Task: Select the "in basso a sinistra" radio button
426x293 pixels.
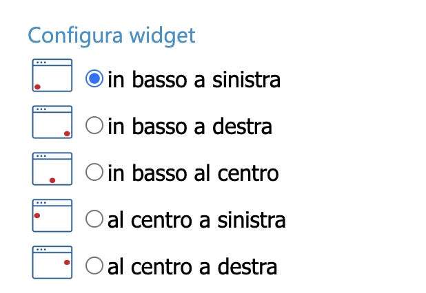Action: pos(94,78)
